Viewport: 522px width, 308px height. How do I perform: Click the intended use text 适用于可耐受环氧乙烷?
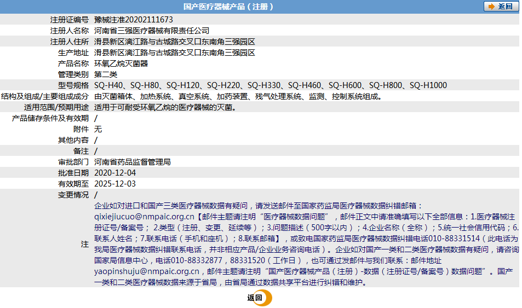click(x=166, y=107)
